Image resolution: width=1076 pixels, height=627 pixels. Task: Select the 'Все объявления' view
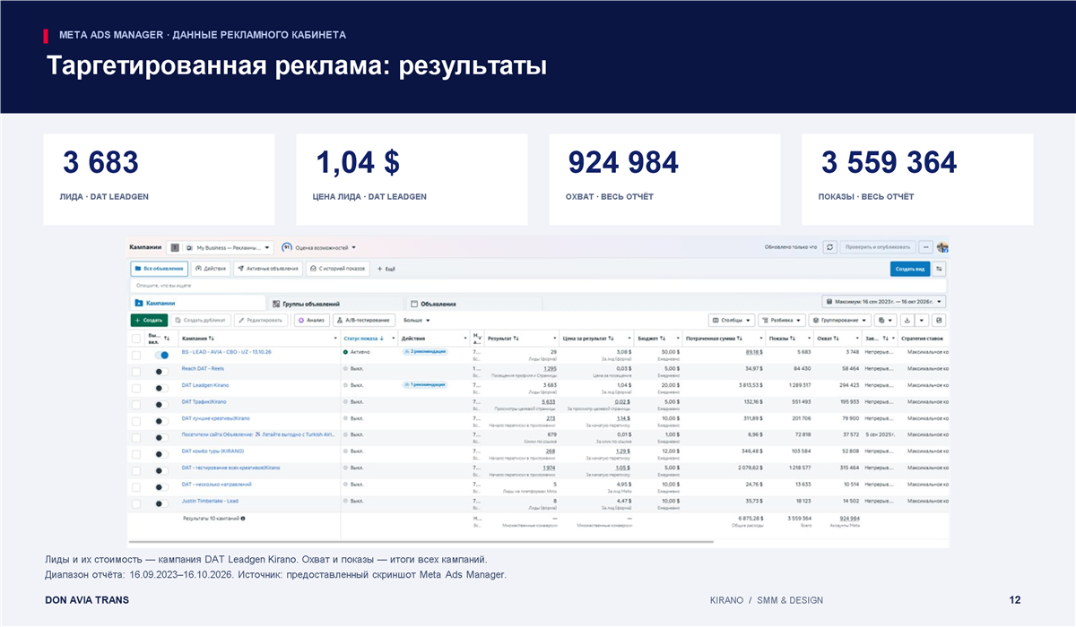(x=159, y=269)
